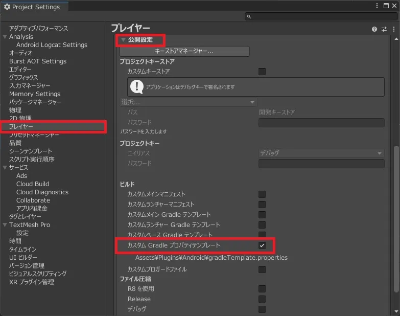Click the Project Settings tab
Viewport: 400px width, 316px height.
(x=34, y=7)
